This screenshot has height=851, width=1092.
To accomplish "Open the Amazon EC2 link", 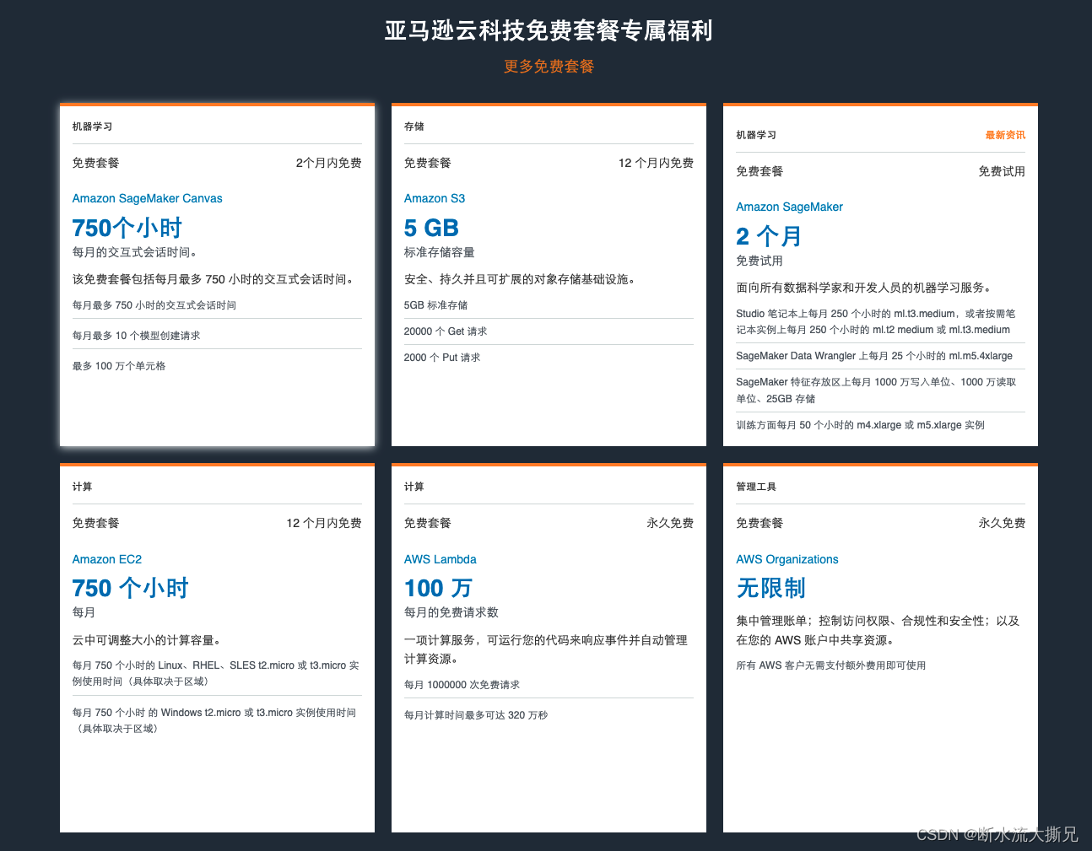I will point(106,559).
